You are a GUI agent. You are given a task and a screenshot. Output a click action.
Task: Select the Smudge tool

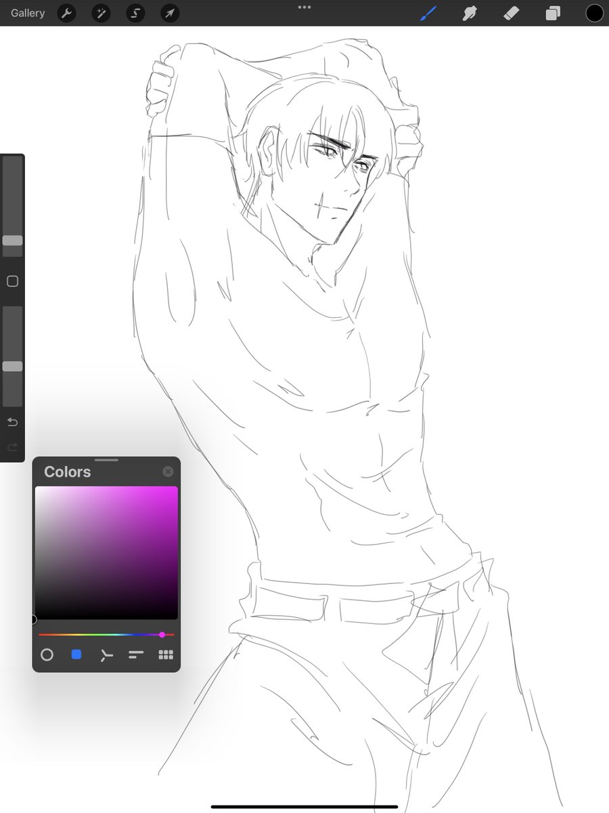470,13
